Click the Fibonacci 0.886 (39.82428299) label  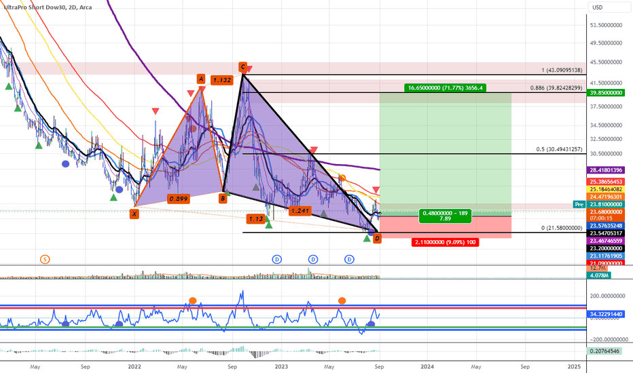556,88
